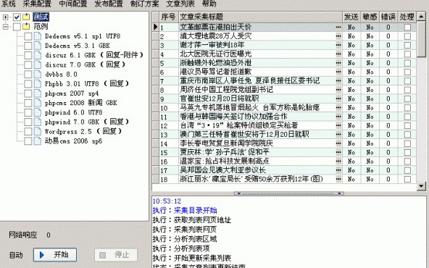Viewport: 429px width, 268px height.
Task: Click the ellipsis button in row 13
Action: [x=338, y=134]
